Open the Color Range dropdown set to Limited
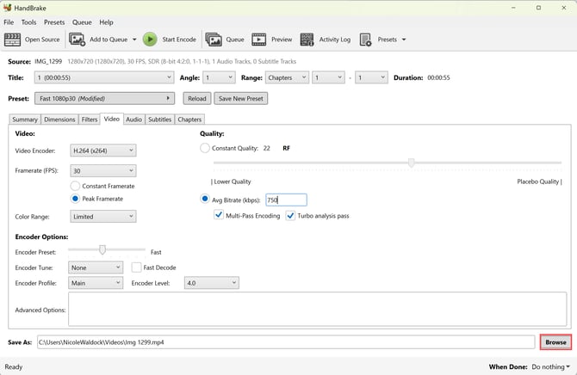The width and height of the screenshot is (577, 375). (103, 217)
